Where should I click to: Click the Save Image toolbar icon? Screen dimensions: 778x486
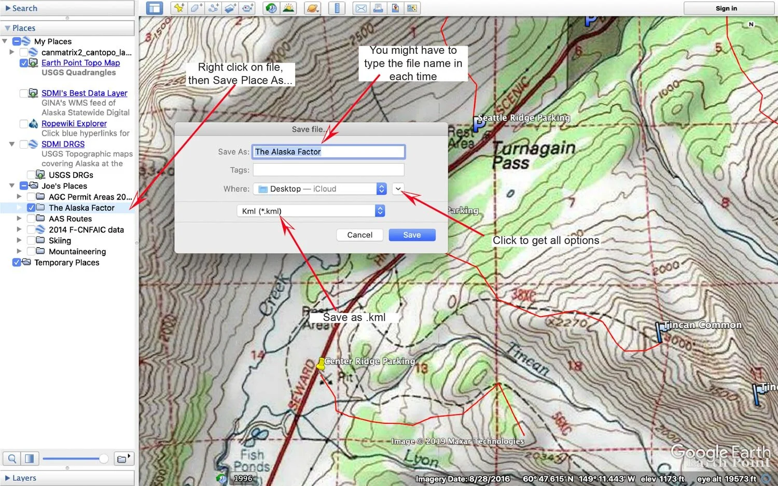point(395,8)
